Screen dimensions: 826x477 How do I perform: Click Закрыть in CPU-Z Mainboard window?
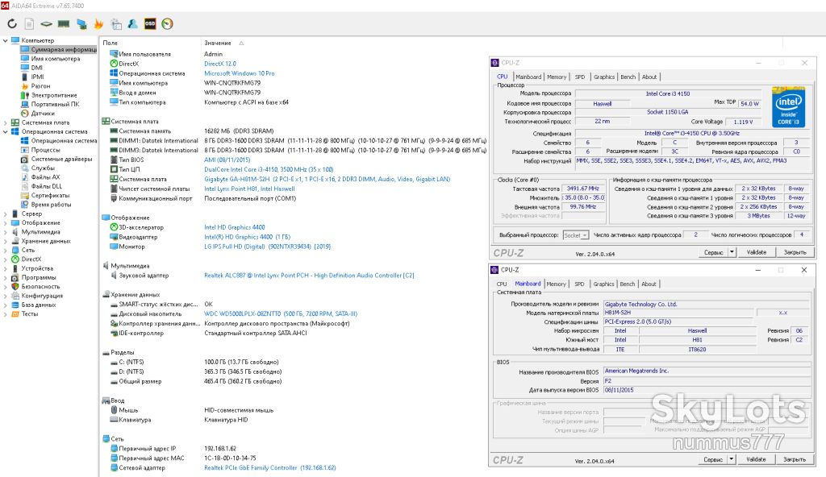(x=795, y=459)
